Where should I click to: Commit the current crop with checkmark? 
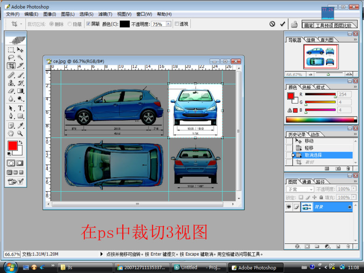coord(283,24)
